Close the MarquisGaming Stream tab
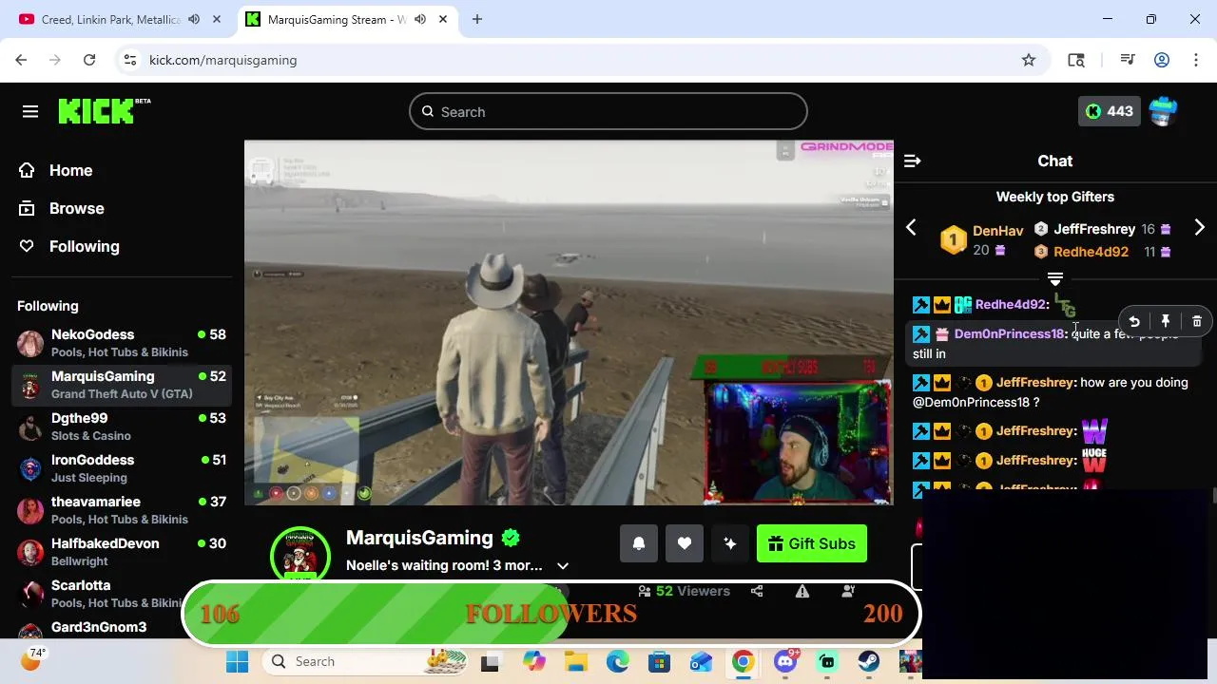The width and height of the screenshot is (1217, 684). [443, 19]
